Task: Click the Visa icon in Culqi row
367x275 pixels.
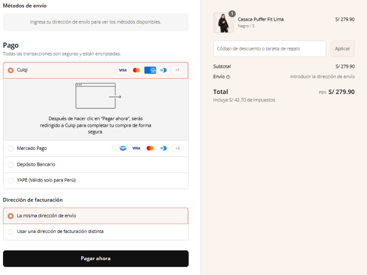Action: [123, 70]
